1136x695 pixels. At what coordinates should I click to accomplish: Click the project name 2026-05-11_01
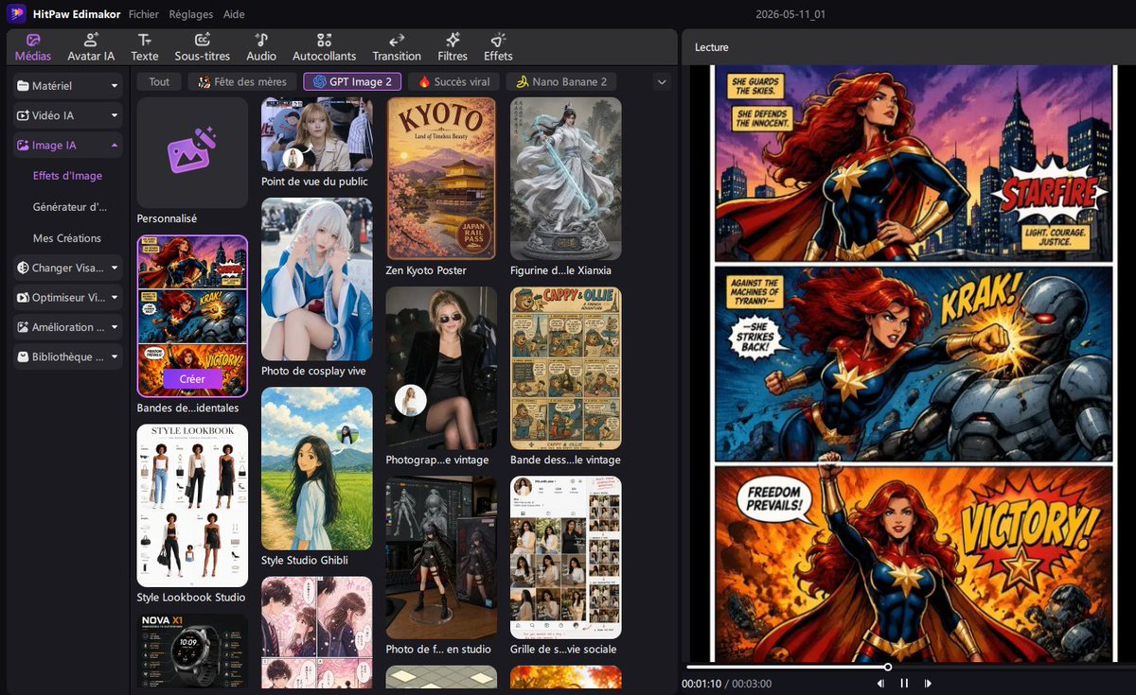(791, 14)
